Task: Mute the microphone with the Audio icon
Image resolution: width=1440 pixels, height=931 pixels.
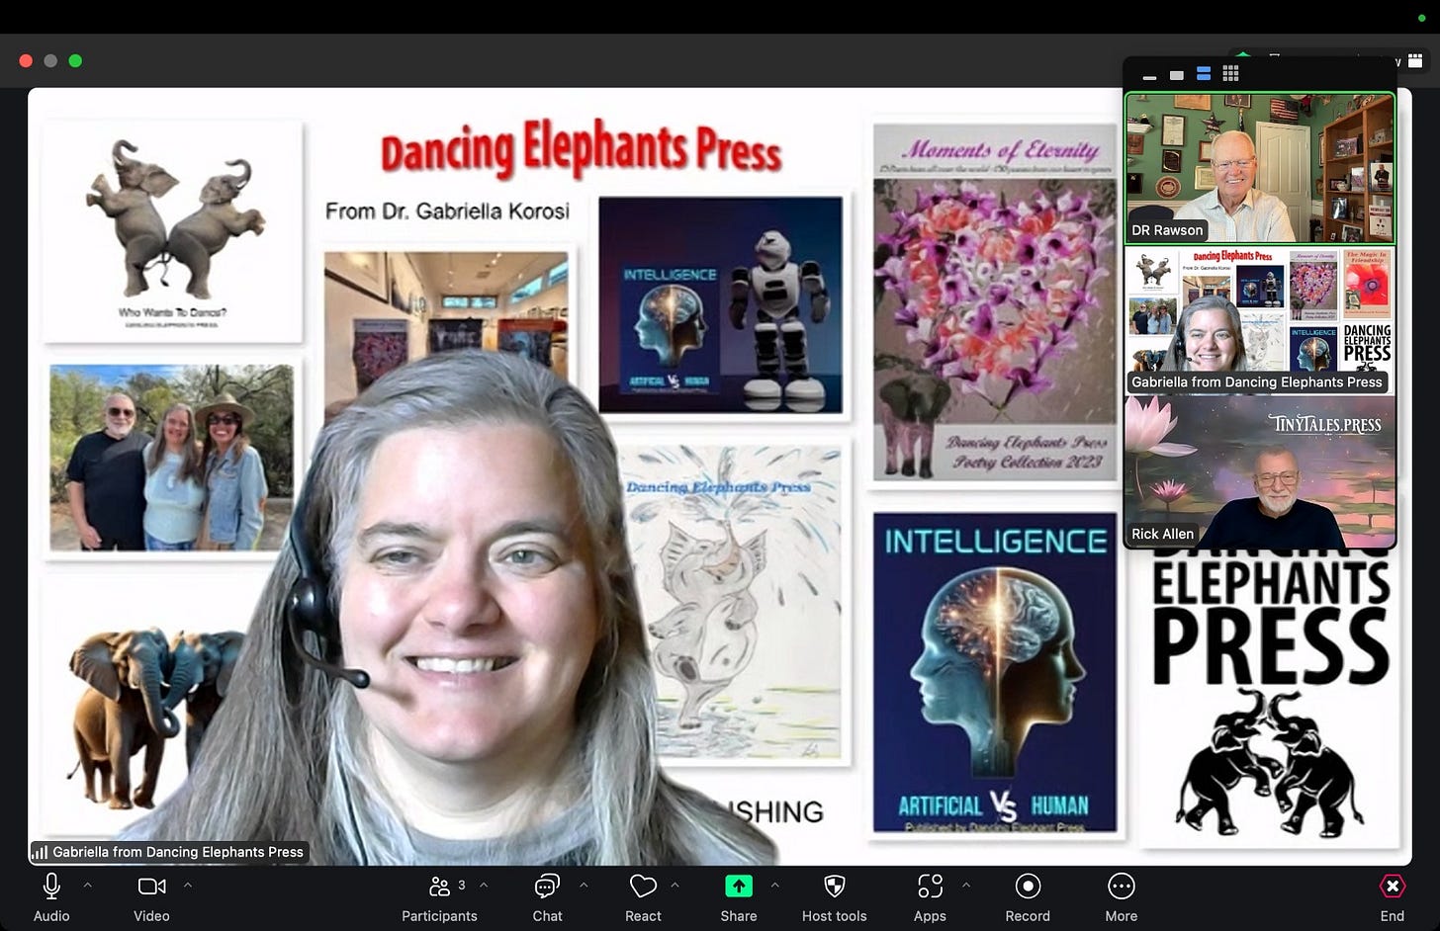Action: (51, 887)
